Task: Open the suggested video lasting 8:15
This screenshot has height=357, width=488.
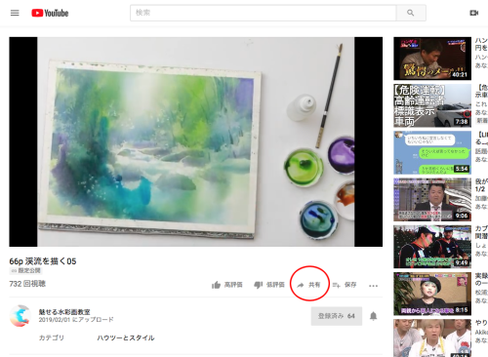Action: tap(432, 294)
